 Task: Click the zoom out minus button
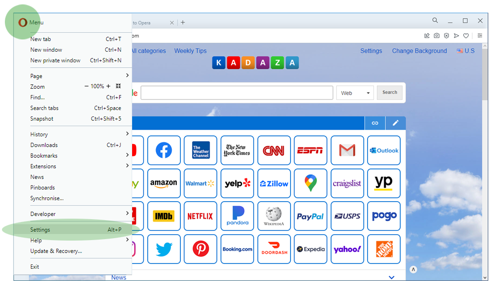86,86
